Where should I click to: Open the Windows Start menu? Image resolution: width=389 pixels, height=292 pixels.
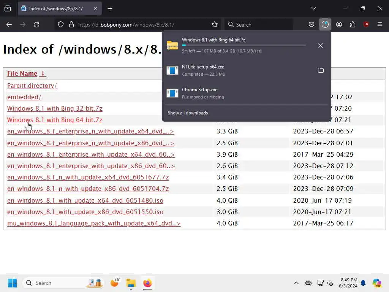click(x=12, y=283)
